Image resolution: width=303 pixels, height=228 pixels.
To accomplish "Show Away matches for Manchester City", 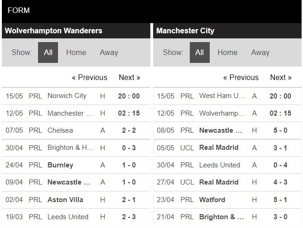I will (260, 53).
